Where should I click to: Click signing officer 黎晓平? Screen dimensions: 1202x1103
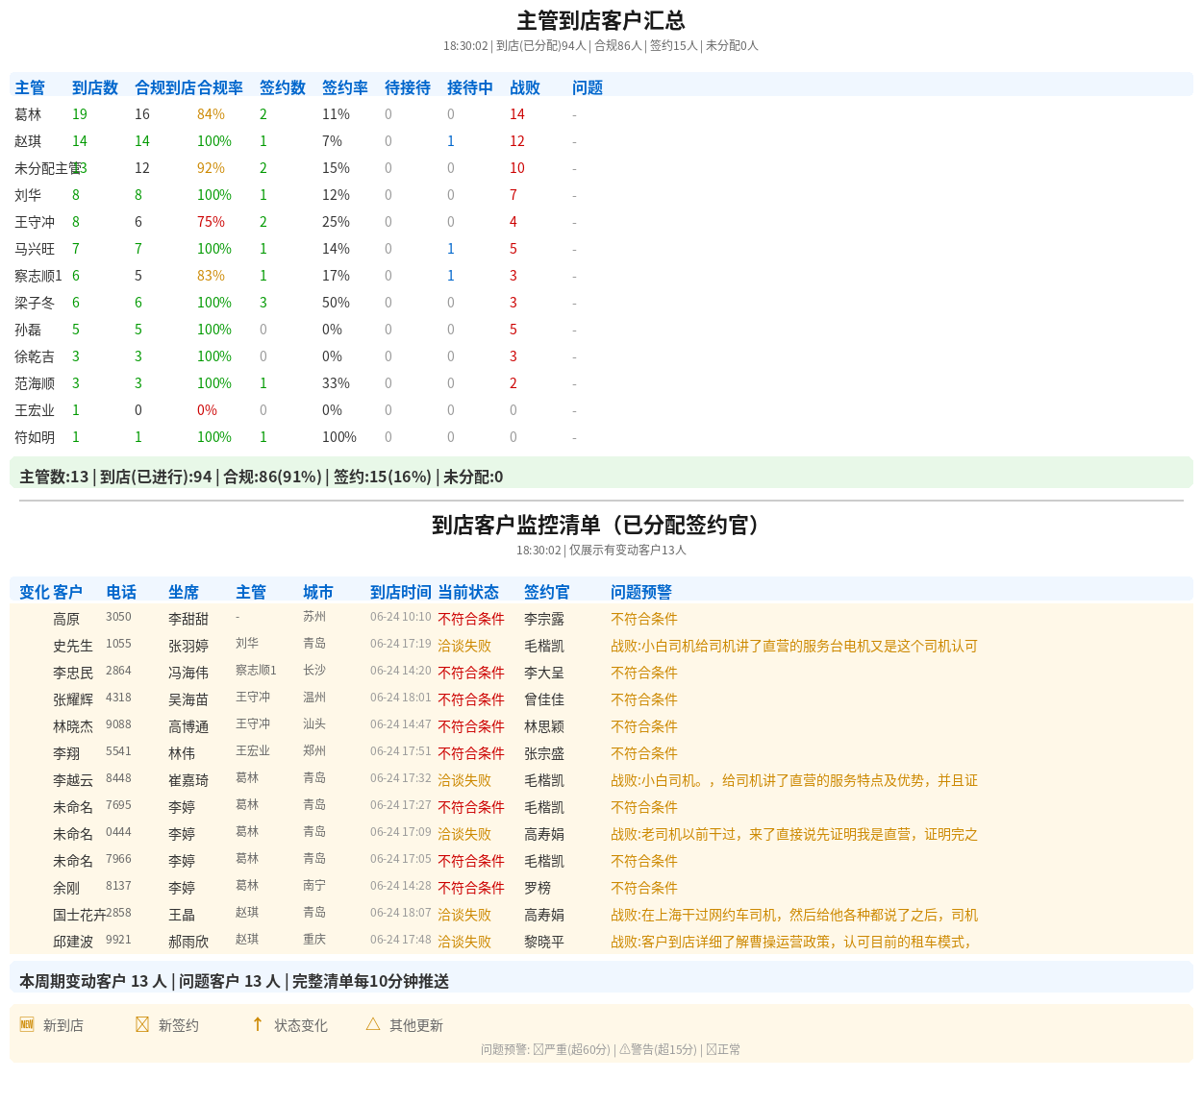pyautogui.click(x=544, y=942)
